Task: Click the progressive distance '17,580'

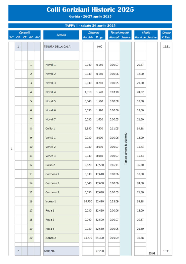Action: pos(100,165)
